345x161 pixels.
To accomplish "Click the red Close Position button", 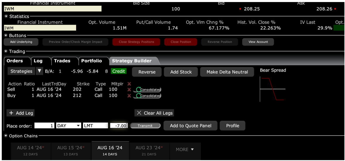I will click(181, 42).
